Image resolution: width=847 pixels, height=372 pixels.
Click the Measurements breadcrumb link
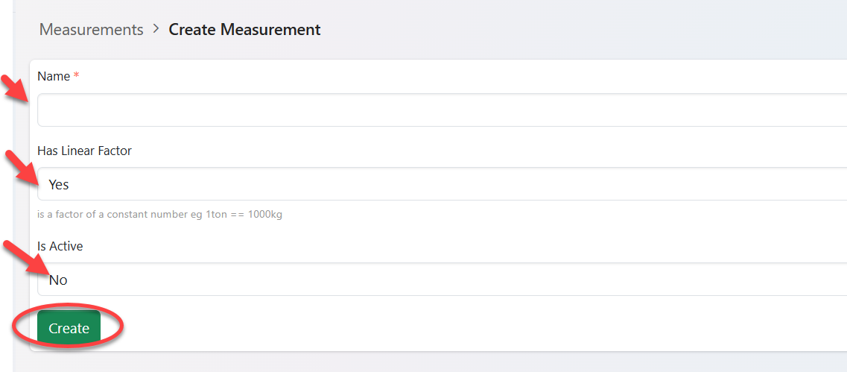tap(91, 30)
